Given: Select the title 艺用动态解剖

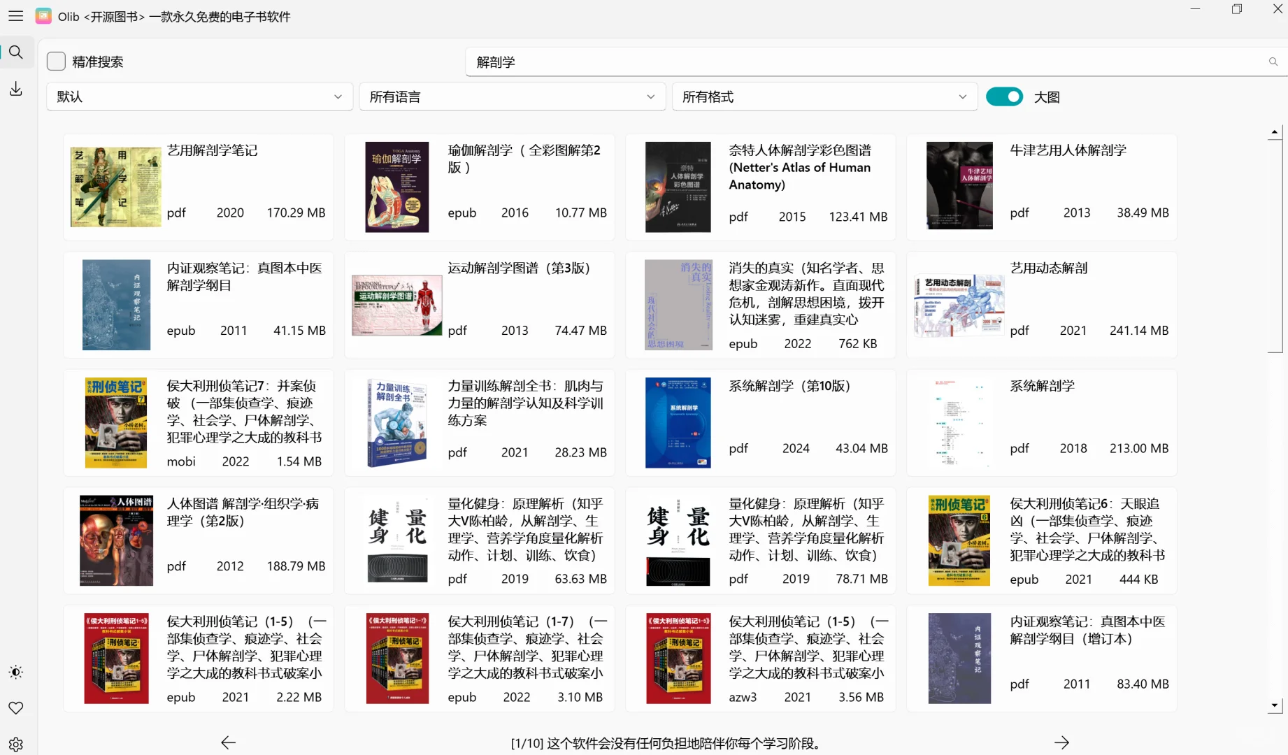Looking at the screenshot, I should pyautogui.click(x=1048, y=268).
